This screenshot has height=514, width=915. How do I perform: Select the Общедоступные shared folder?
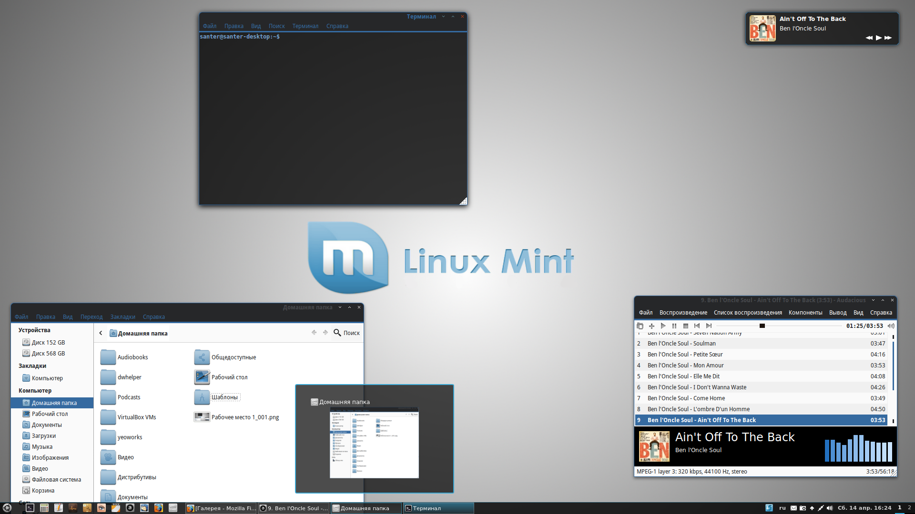[225, 357]
